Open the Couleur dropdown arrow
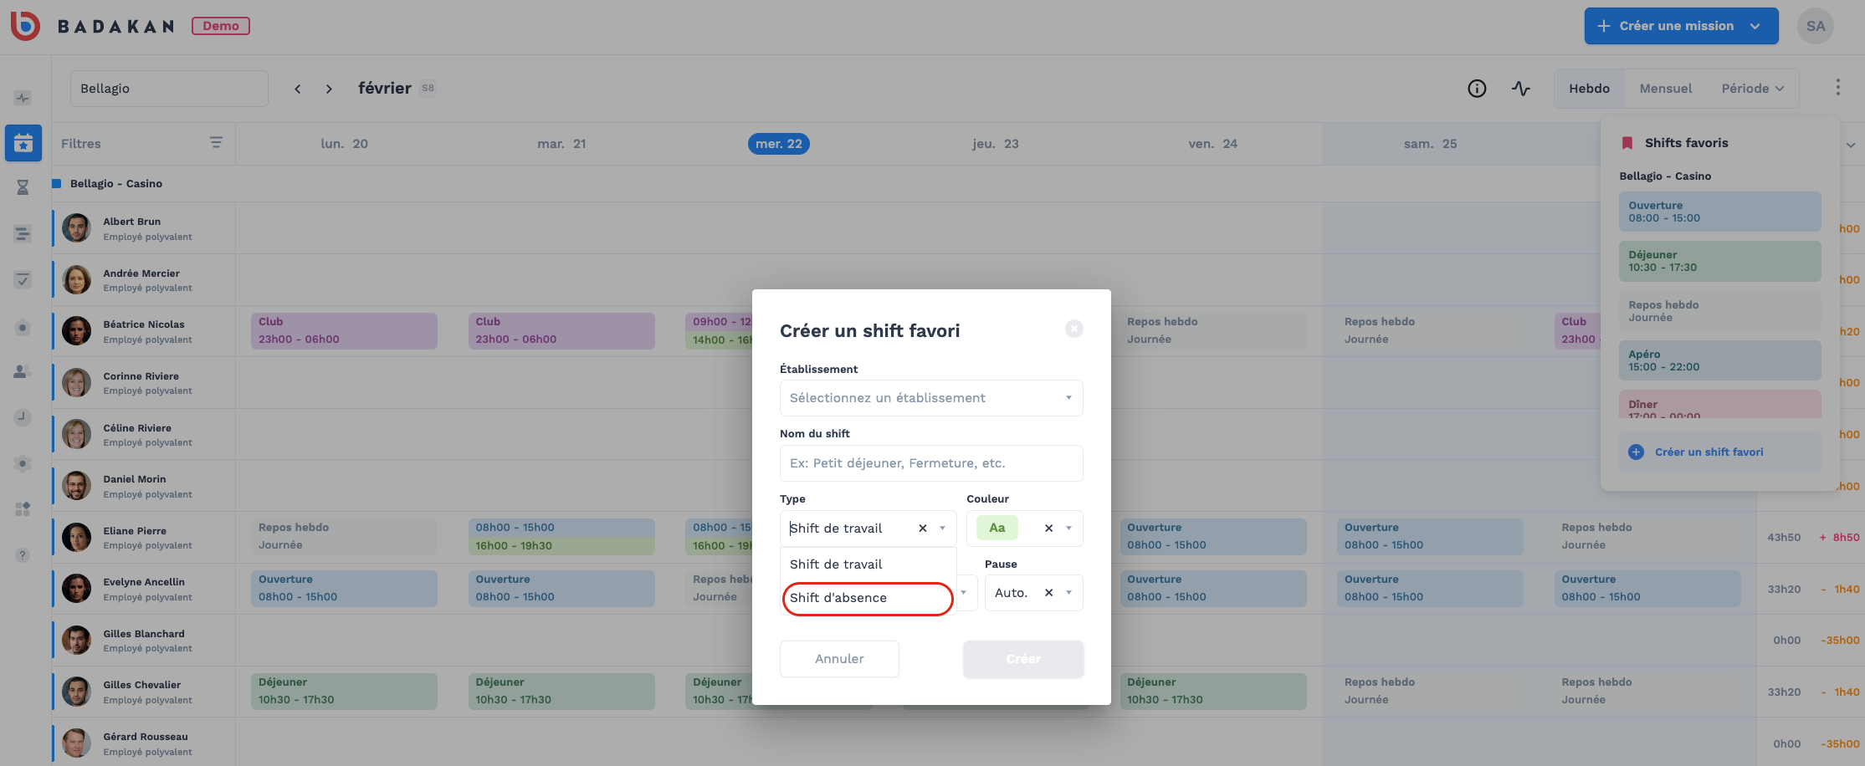Screen dimensions: 1865x766 1068,529
